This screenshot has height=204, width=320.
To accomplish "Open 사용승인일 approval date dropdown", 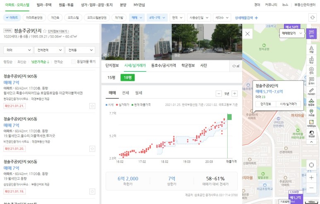I will (199, 18).
